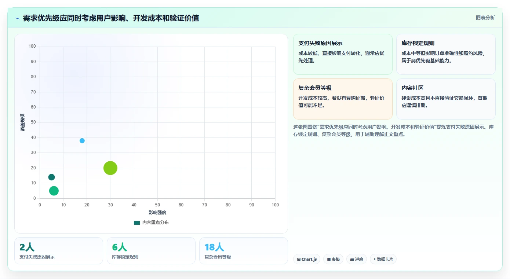The width and height of the screenshot is (510, 279).
Task: Click the 表格 chip icon
Action: click(329, 260)
